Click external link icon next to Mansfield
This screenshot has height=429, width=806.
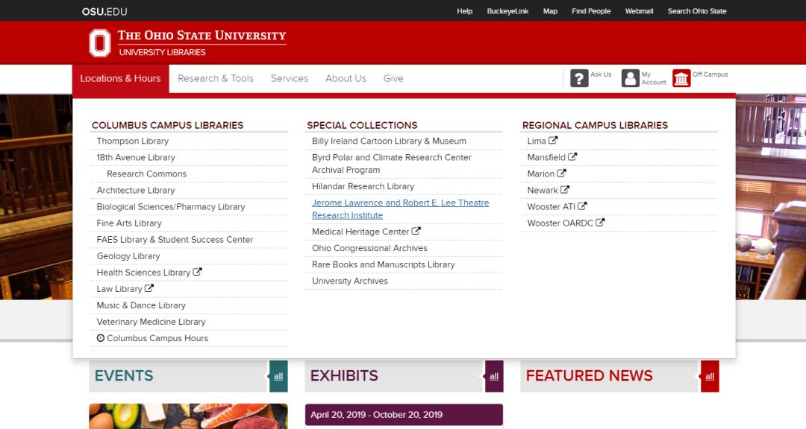572,156
